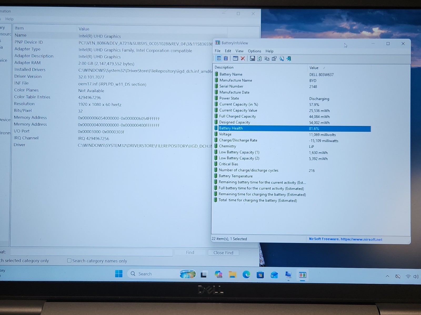Select Low Battery Capacity (1) row
Viewport: 421px width, 315px height.
coord(292,152)
